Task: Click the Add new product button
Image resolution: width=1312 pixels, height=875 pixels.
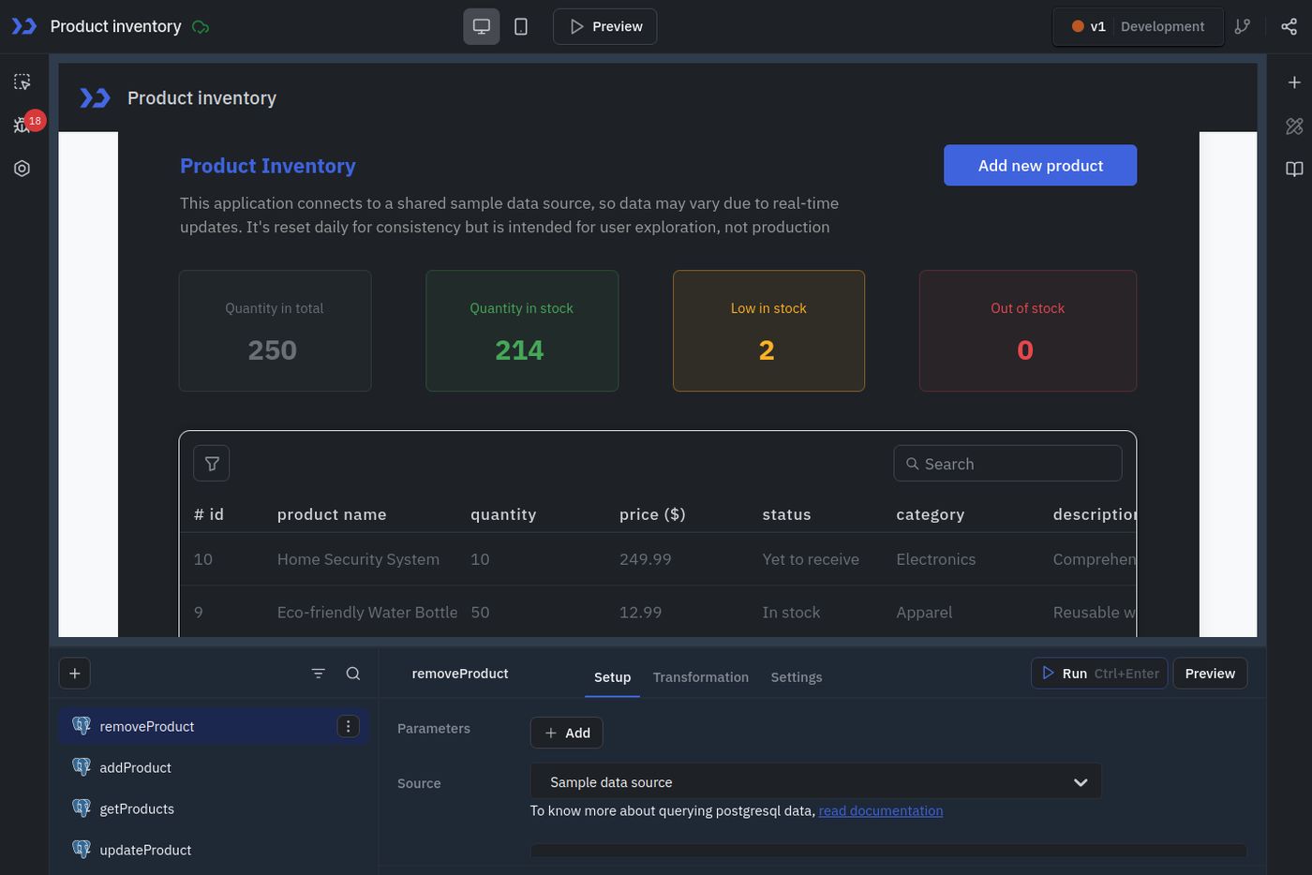Action: point(1040,166)
